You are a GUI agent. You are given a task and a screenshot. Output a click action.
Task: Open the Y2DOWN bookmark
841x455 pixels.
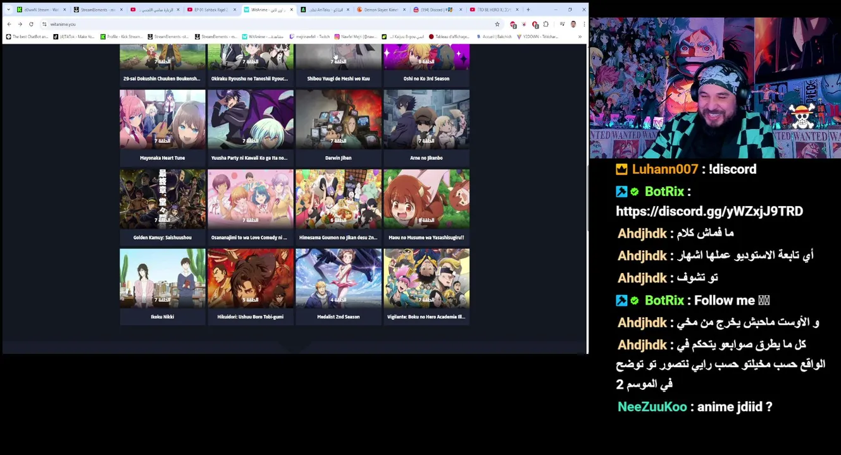(537, 37)
